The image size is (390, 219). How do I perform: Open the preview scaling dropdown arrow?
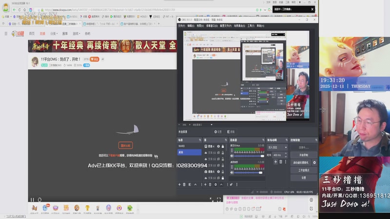pyautogui.click(x=212, y=125)
